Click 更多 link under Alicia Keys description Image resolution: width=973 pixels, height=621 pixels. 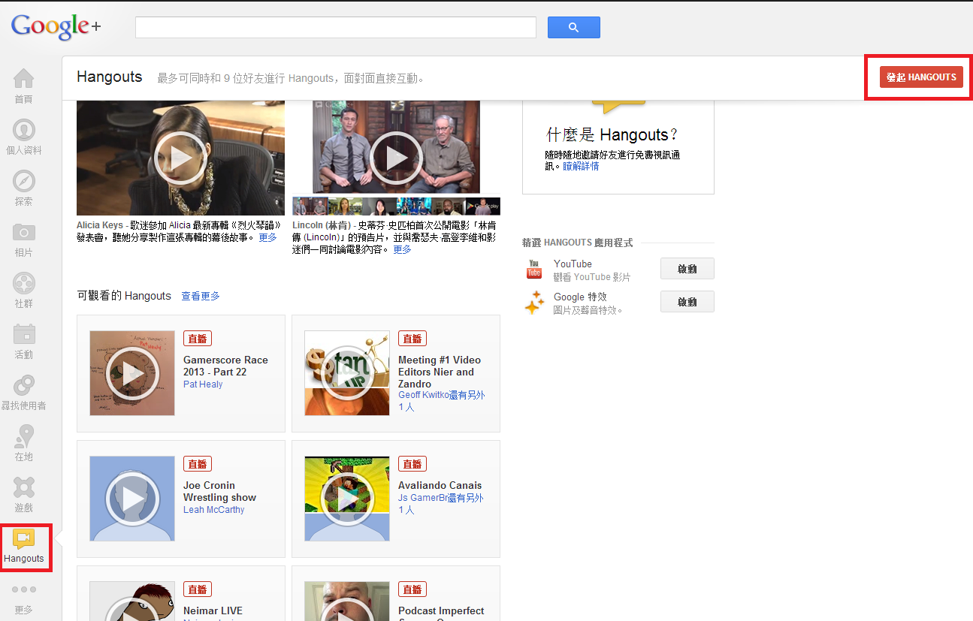click(268, 237)
